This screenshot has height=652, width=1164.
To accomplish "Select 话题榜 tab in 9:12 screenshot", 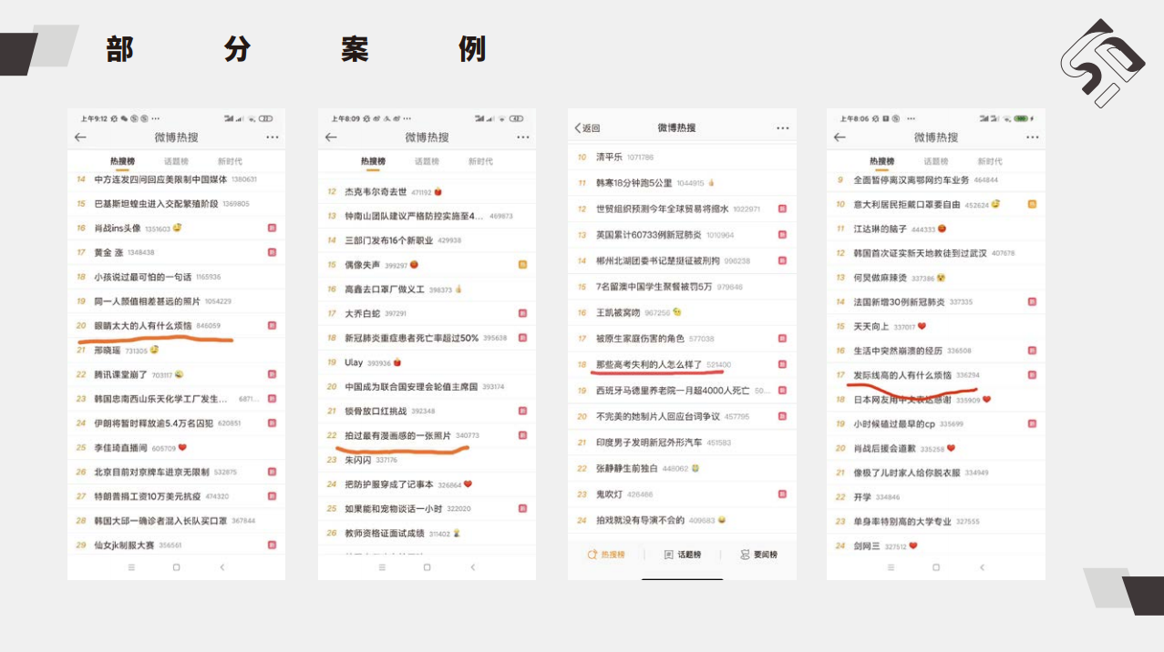I will pyautogui.click(x=176, y=161).
